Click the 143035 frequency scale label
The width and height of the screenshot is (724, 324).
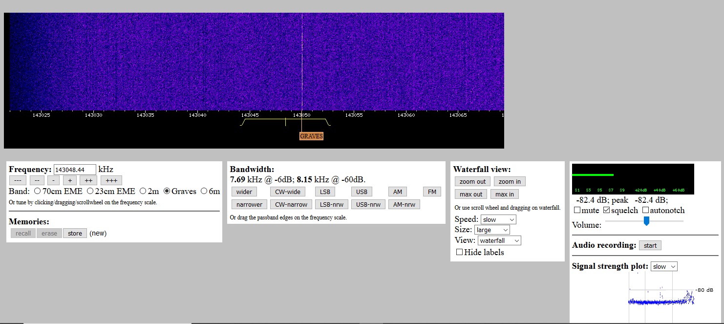pyautogui.click(x=145, y=115)
